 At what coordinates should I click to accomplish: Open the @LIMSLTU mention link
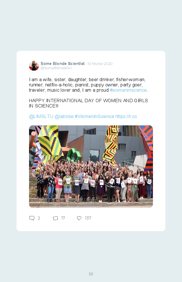(41, 117)
